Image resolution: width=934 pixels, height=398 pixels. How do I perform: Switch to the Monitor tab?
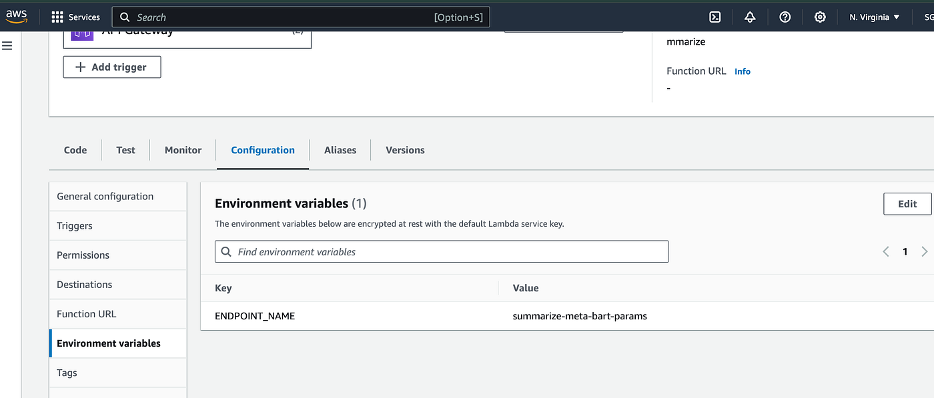[x=183, y=150]
